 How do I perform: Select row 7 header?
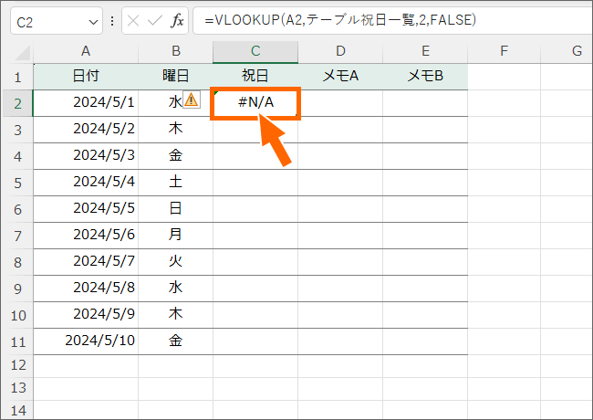pos(17,236)
